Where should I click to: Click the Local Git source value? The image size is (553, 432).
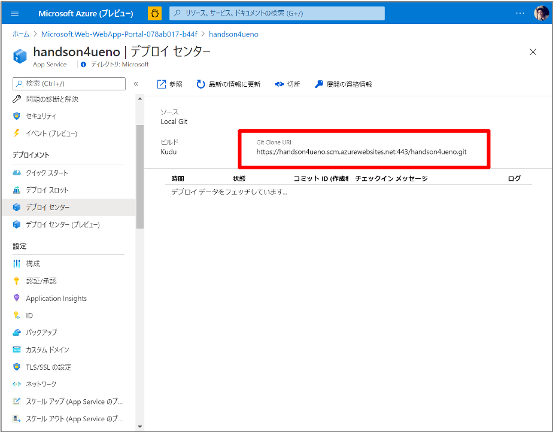pyautogui.click(x=174, y=121)
